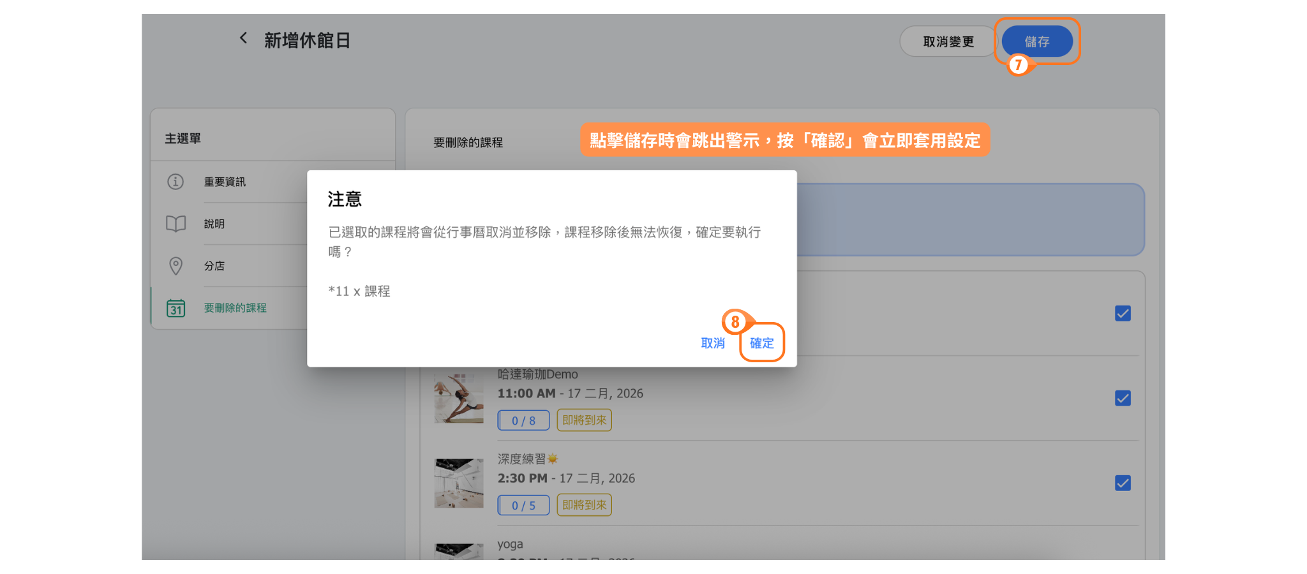The image size is (1307, 574).
Task: Confirm the dialog with 確定
Action: [761, 343]
